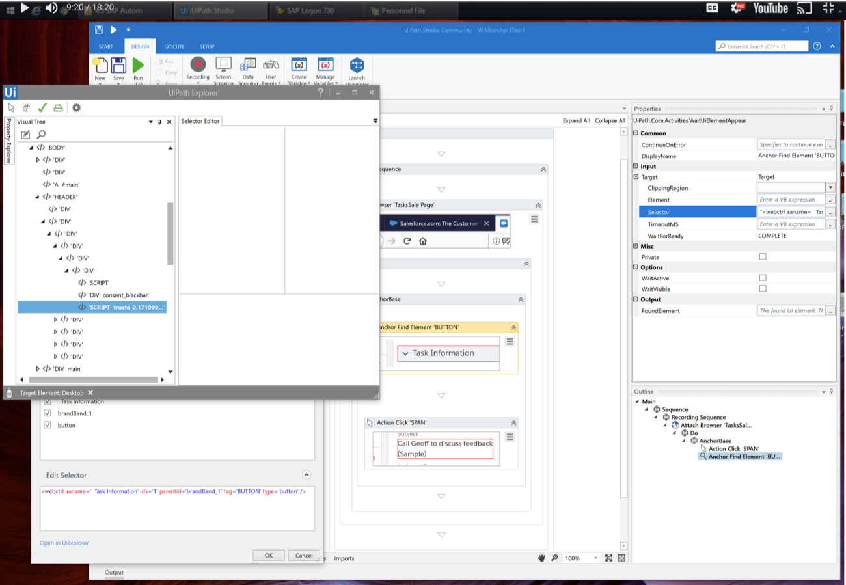The image size is (846, 585).
Task: Open UiPath Explorer help question mark
Action: click(x=320, y=93)
